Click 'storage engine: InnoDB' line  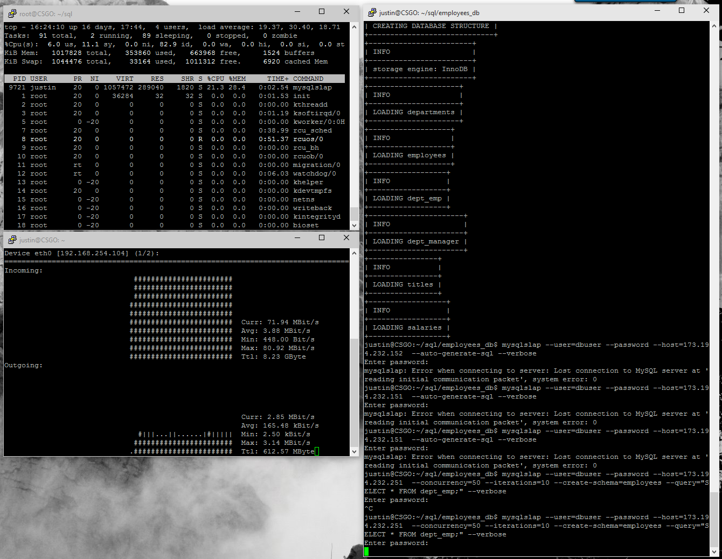pos(420,69)
